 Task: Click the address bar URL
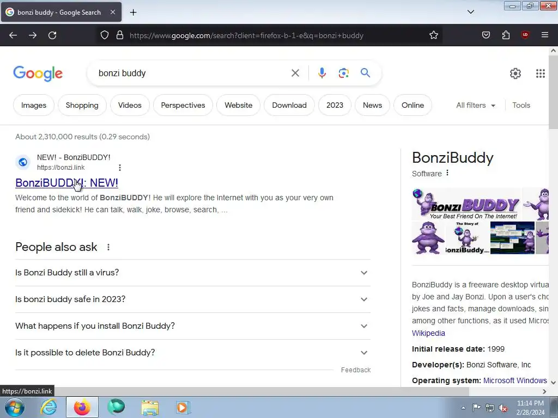246,35
